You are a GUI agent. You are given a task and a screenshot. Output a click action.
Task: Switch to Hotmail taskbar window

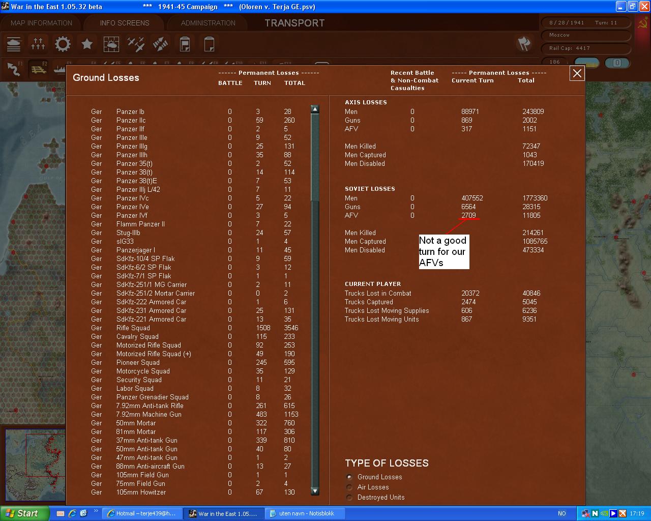pos(142,513)
